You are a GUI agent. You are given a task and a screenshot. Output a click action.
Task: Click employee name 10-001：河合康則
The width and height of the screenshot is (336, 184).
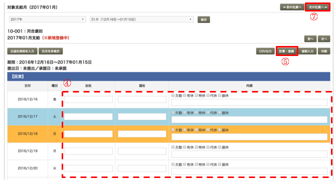(25, 31)
